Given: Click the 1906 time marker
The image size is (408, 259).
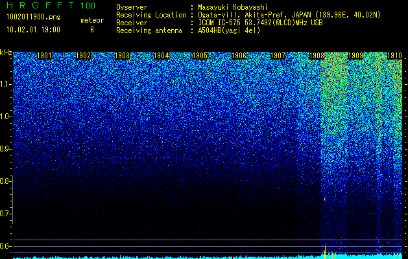Looking at the screenshot, I should 239,56.
